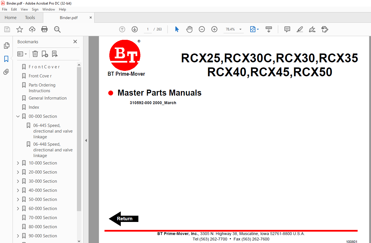Click the stamp/send for signature icon
Viewport: 371px width, 243px height.
tap(325, 29)
